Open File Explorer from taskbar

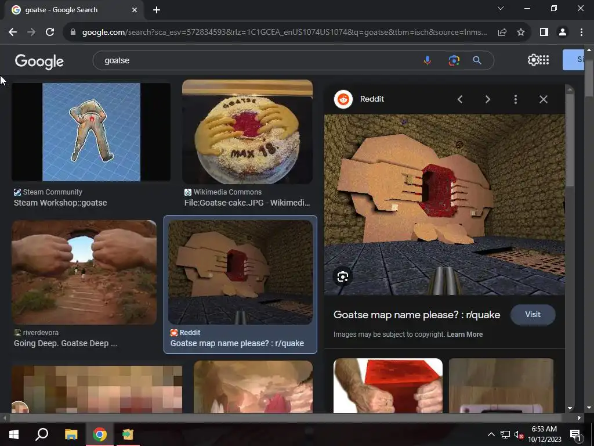[x=71, y=434]
